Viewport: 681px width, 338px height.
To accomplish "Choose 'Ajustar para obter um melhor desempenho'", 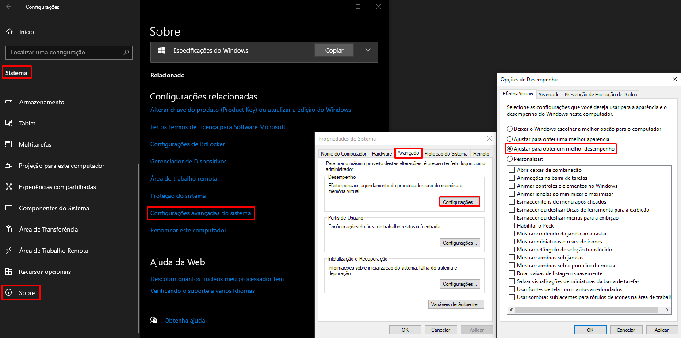I will 561,149.
